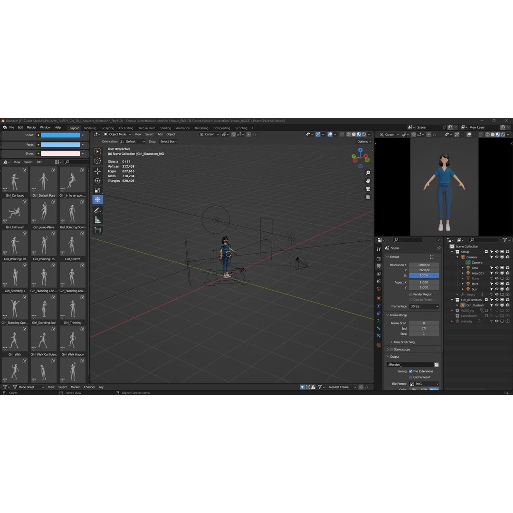Select the Move tool
The image size is (513, 513).
click(x=97, y=171)
